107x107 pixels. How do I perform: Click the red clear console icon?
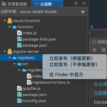(x=94, y=50)
